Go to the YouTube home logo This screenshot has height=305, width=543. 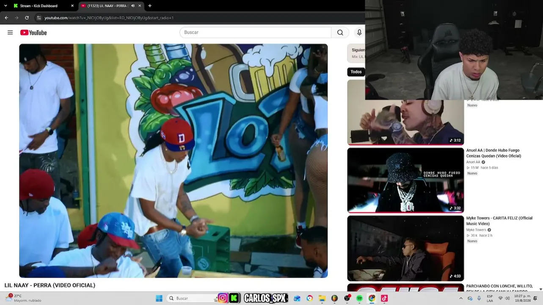pyautogui.click(x=33, y=33)
